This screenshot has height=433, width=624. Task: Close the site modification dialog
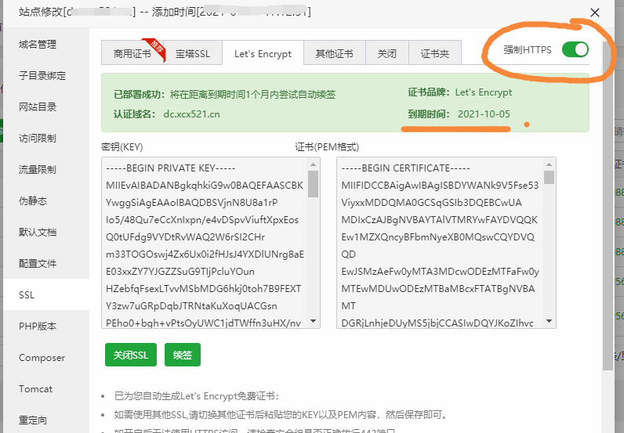tap(594, 13)
